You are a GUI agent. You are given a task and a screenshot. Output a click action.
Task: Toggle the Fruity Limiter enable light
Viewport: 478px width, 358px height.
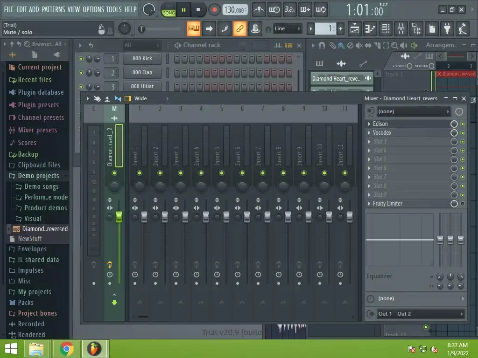tap(463, 204)
